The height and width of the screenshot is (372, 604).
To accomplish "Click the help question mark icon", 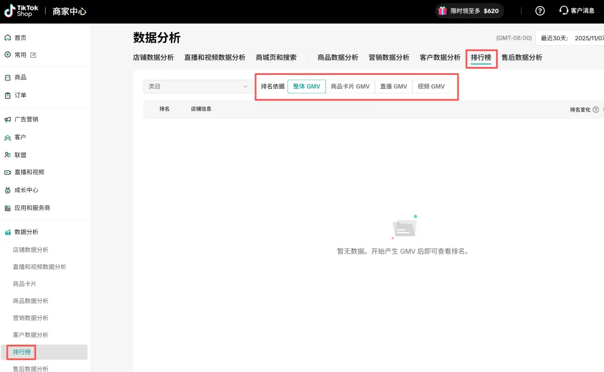I will pyautogui.click(x=540, y=11).
